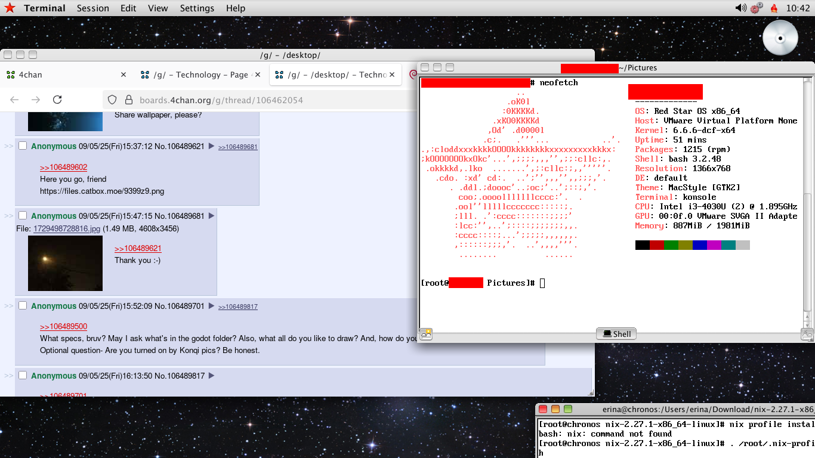815x458 pixels.
Task: Open the Settings menu
Action: coord(197,8)
